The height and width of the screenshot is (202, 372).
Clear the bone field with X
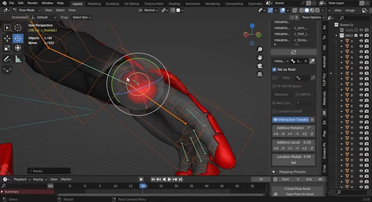click(x=306, y=61)
